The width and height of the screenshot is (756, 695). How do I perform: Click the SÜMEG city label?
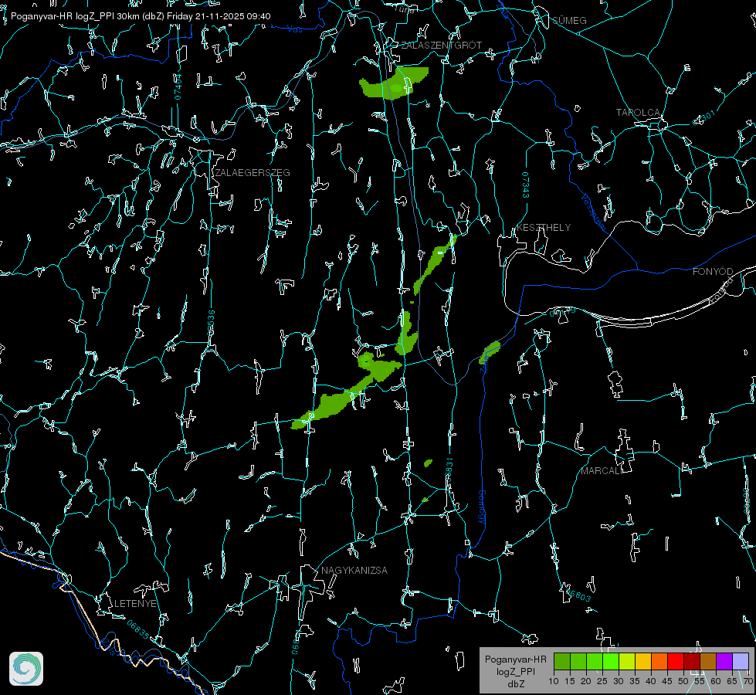coord(569,20)
